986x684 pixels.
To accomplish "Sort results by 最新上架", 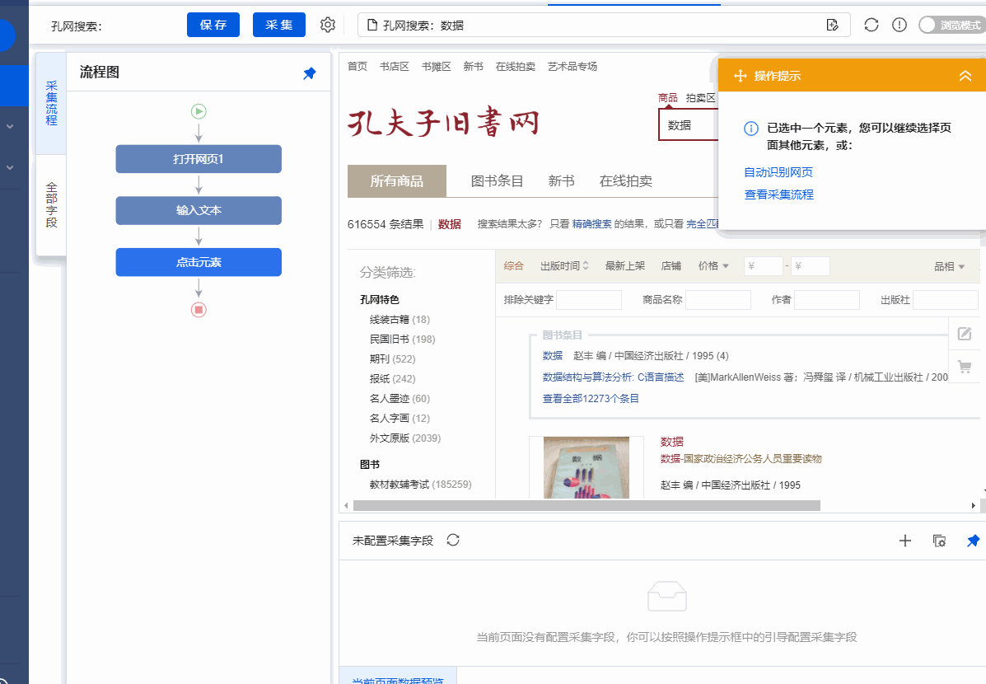I will tap(625, 266).
